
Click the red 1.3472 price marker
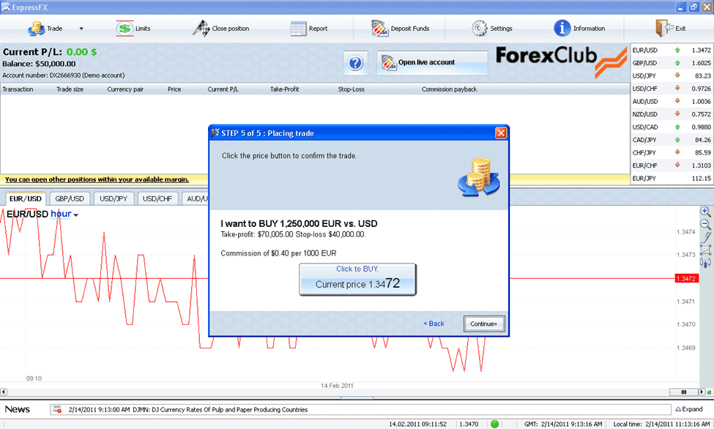pos(686,278)
